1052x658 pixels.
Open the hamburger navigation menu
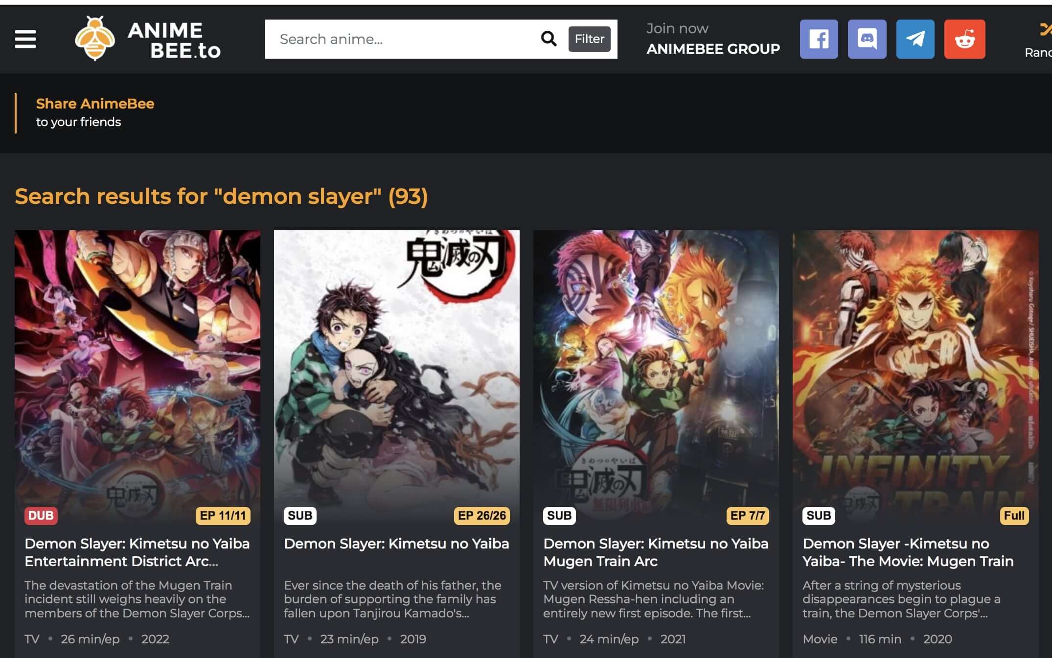[x=25, y=39]
